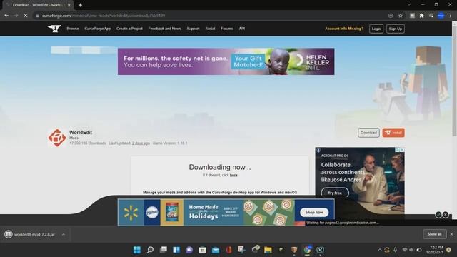Stop the page from loading

pyautogui.click(x=26, y=16)
